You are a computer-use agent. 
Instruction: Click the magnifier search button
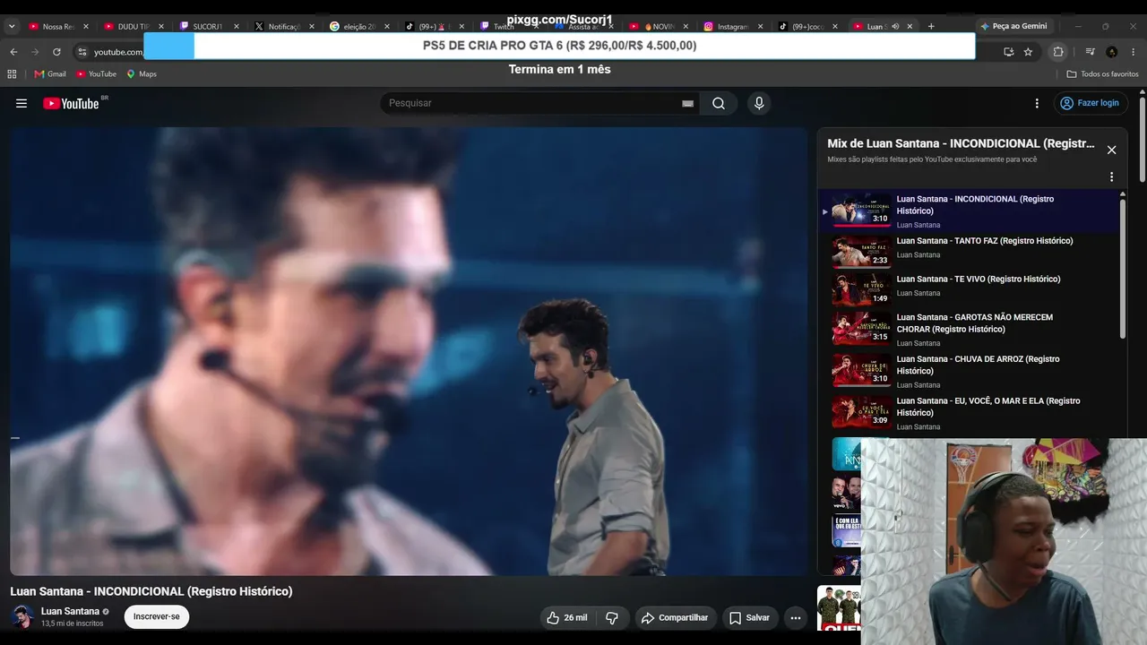click(x=719, y=103)
